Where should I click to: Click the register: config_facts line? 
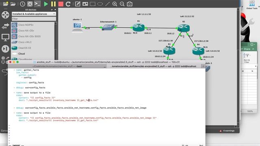click(30, 83)
